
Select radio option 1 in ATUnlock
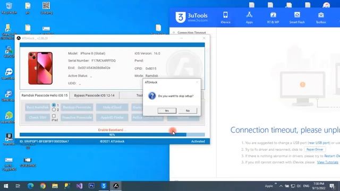click(54, 105)
